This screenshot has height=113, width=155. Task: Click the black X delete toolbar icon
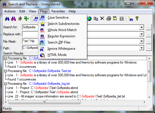point(102,18)
